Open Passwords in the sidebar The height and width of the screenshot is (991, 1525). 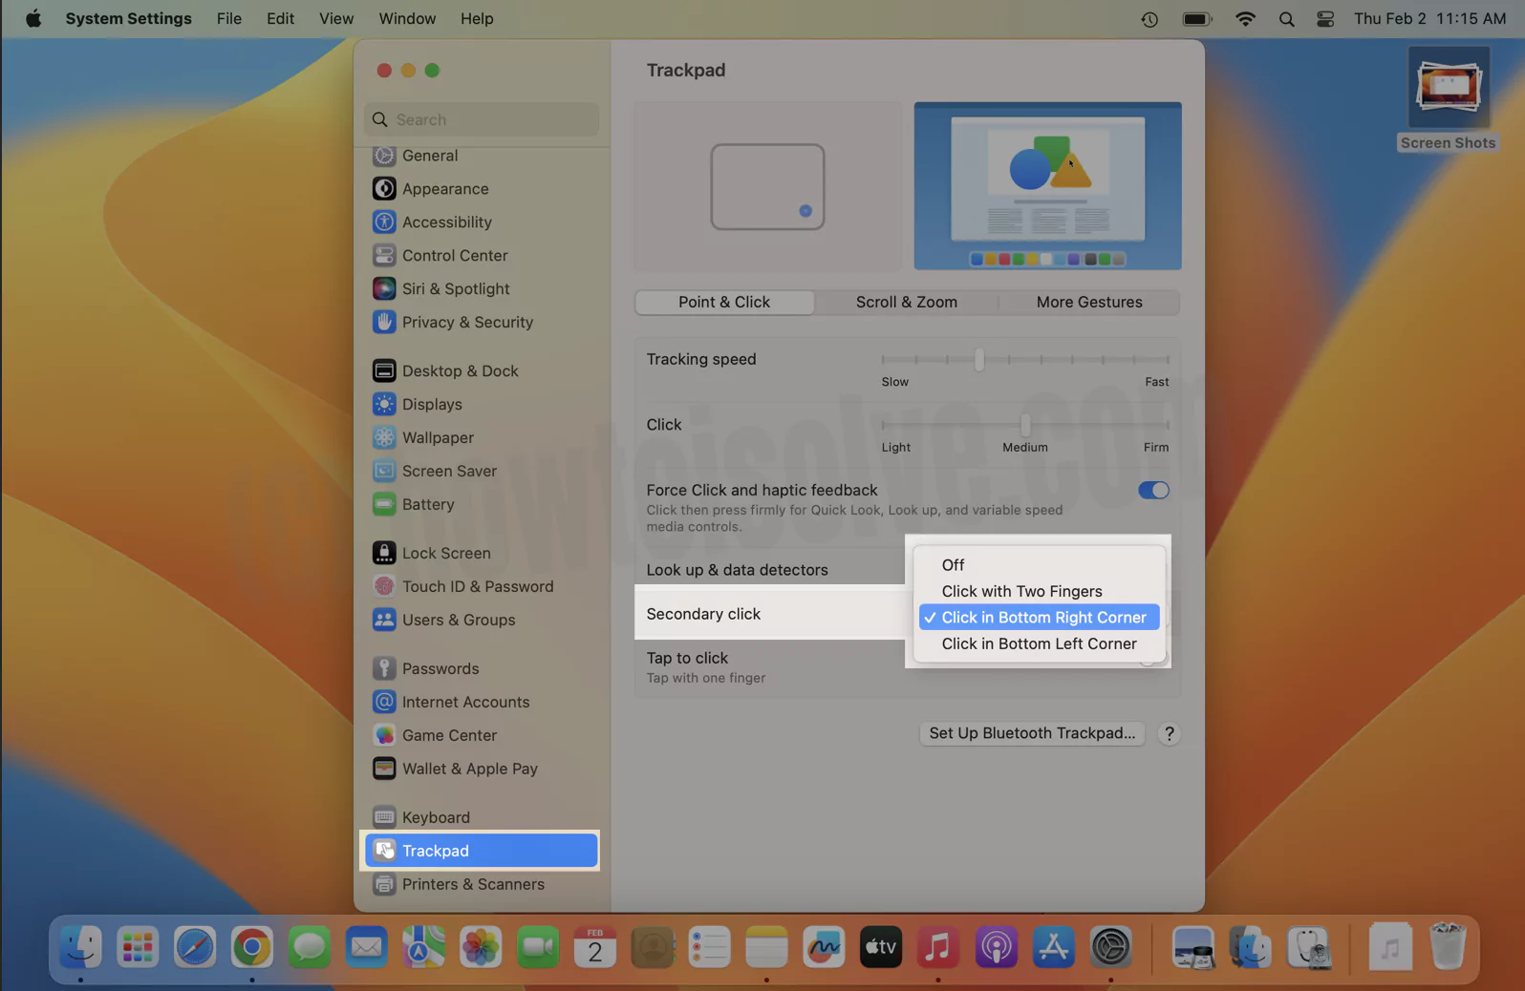(482, 669)
